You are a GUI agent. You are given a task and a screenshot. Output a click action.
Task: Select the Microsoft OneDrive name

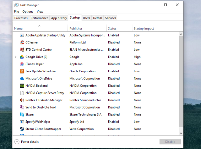[39, 78]
